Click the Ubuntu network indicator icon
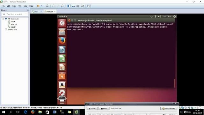This screenshot has height=115, width=204. tap(152, 17)
